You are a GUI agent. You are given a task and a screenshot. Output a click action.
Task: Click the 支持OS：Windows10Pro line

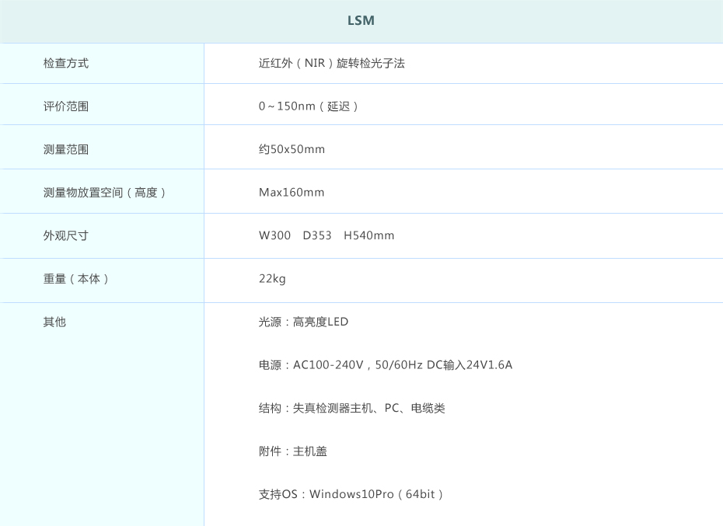[x=351, y=494]
